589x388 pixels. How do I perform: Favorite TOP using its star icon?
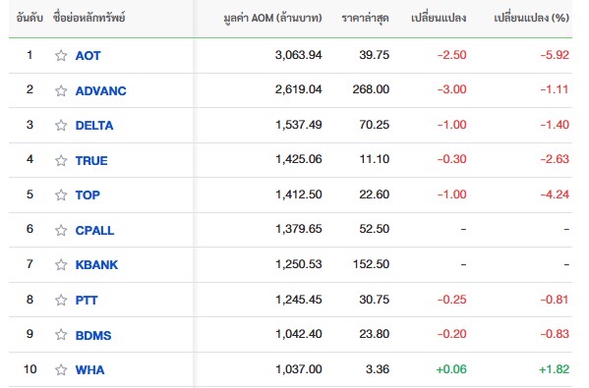[x=61, y=195]
